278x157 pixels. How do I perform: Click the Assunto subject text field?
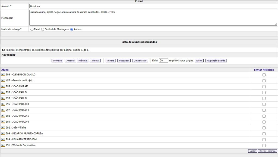(153, 6)
